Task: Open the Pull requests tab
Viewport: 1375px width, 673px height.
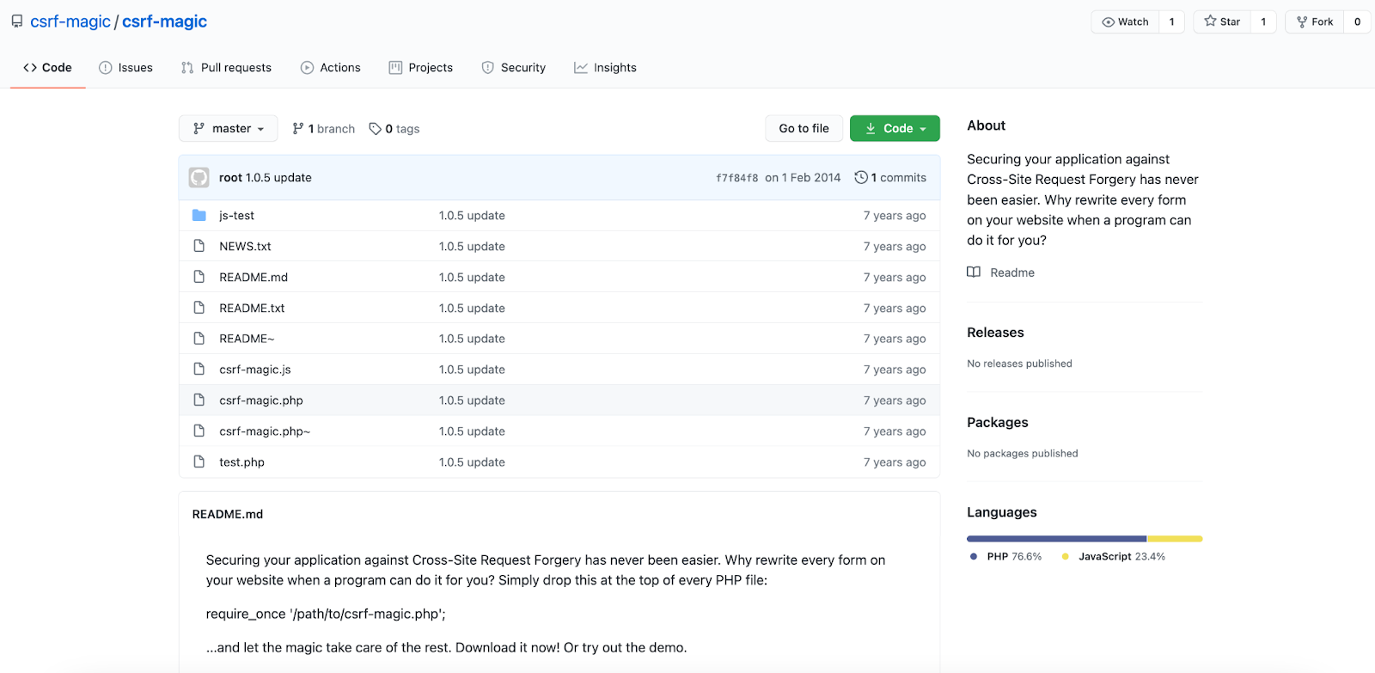Action: tap(226, 68)
